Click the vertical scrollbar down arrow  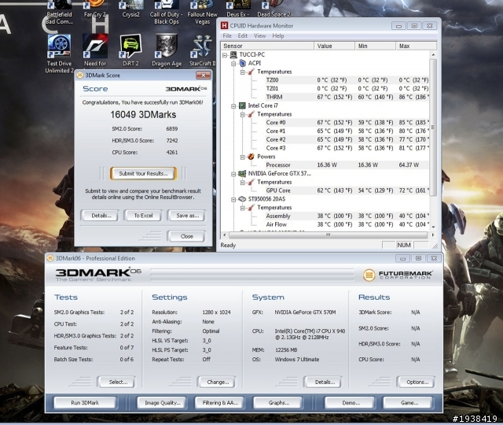[x=433, y=227]
